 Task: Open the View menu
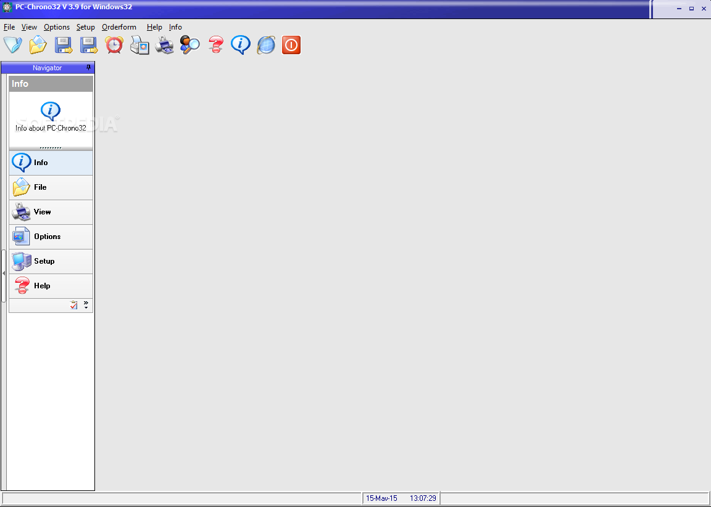[29, 27]
